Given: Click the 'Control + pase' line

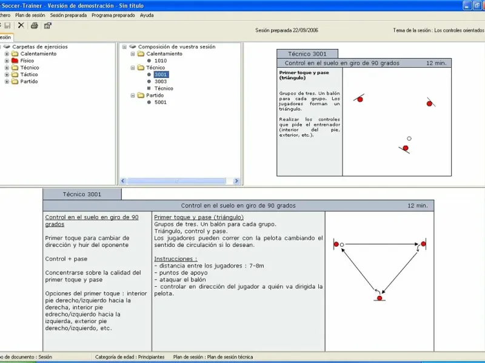Looking at the screenshot, I should [x=66, y=259].
